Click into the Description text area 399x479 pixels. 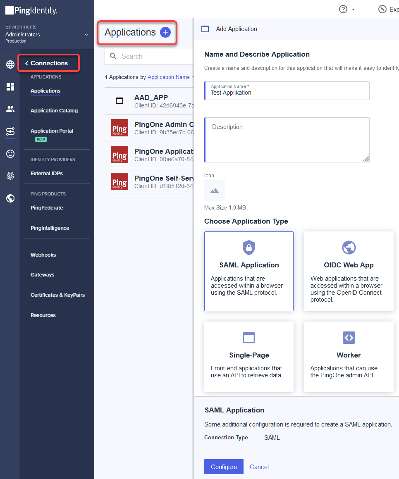coord(287,140)
